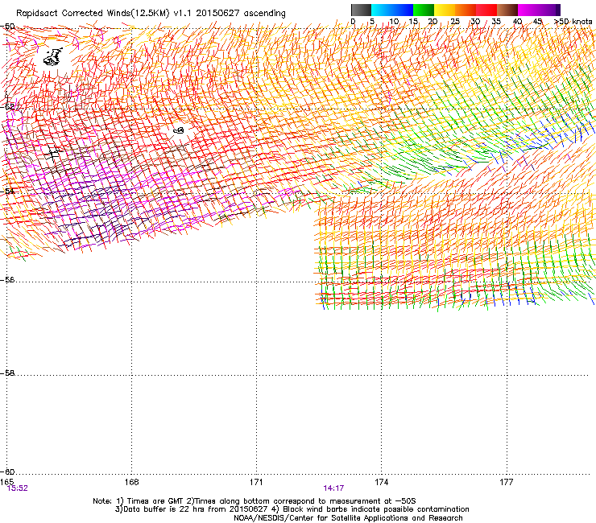Click the 171 longitude axis label
The width and height of the screenshot is (596, 523).
pyautogui.click(x=256, y=482)
